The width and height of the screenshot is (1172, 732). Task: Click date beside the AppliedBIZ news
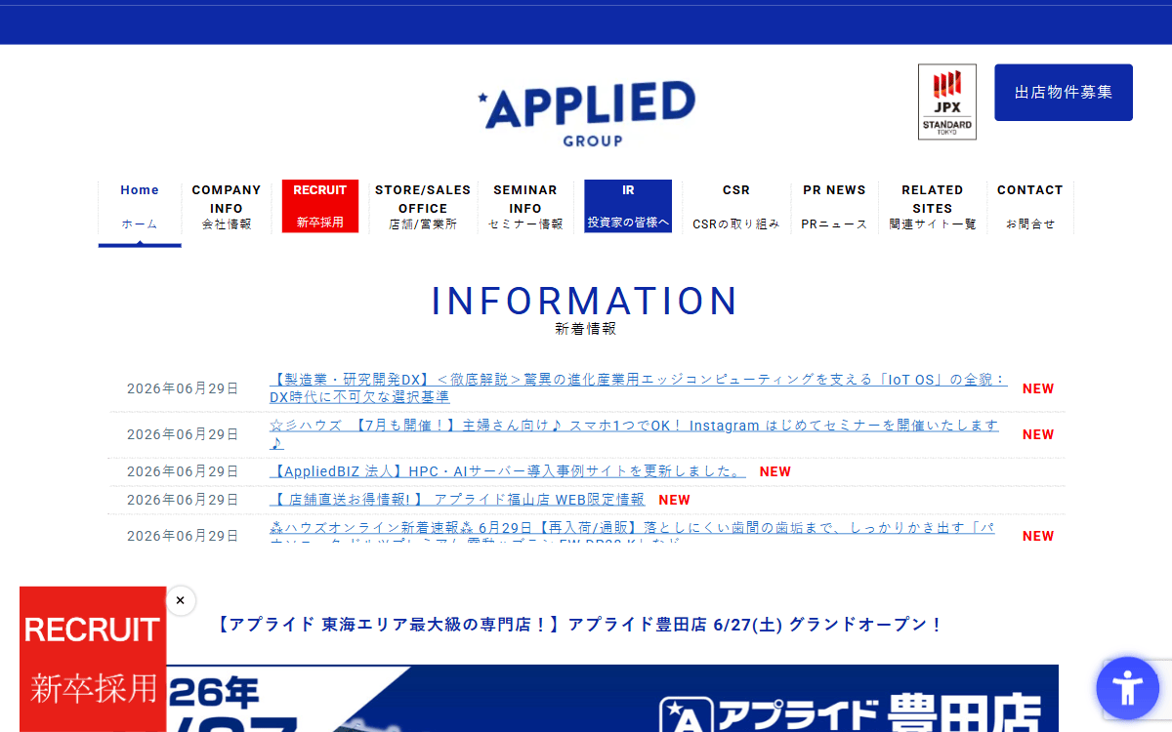point(183,471)
